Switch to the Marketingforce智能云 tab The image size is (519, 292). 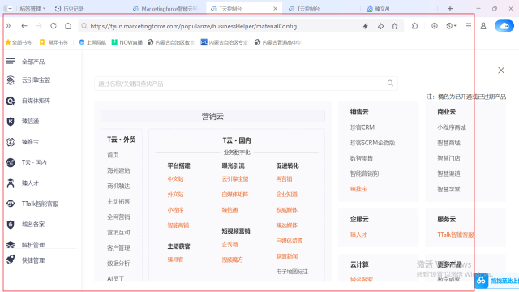(x=165, y=9)
